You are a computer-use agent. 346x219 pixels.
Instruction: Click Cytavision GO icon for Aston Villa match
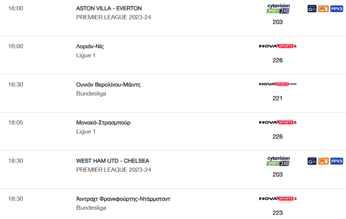[x=312, y=9]
